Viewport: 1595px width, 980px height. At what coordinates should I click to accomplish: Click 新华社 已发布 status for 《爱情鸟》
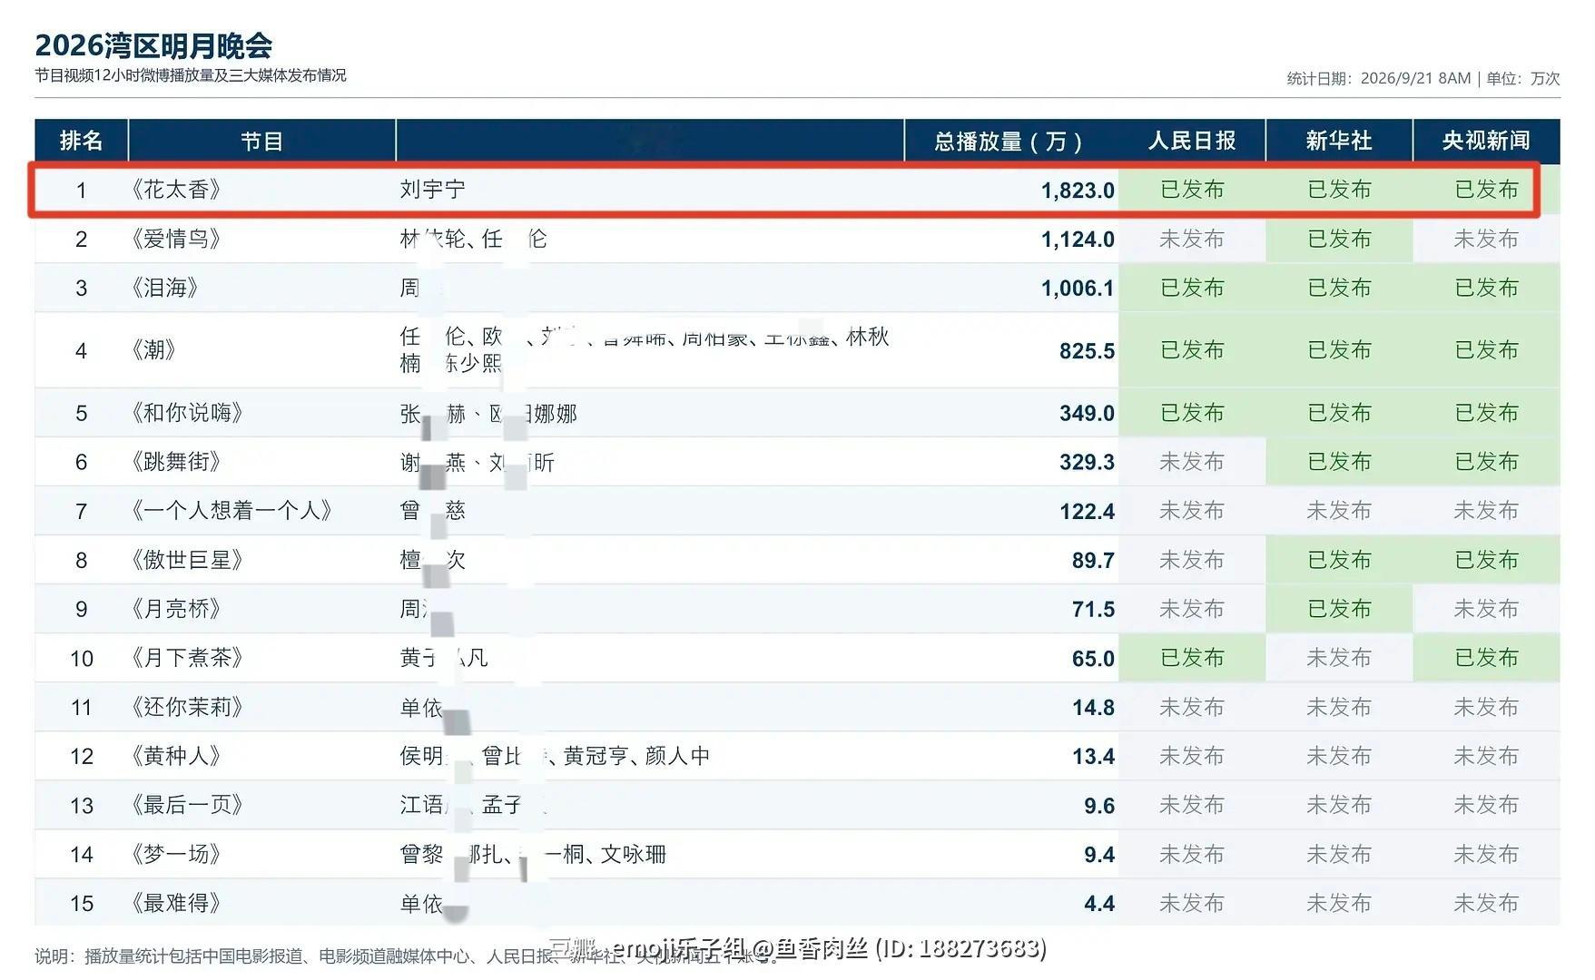pyautogui.click(x=1338, y=239)
